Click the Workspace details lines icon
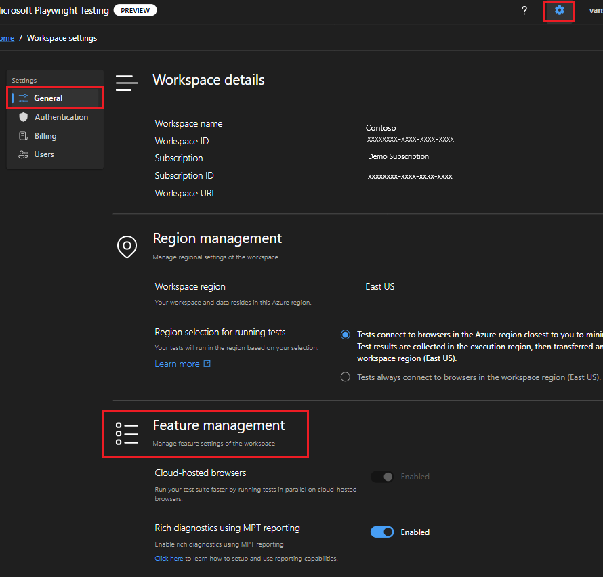Screen dimensions: 603x577 click(127, 83)
